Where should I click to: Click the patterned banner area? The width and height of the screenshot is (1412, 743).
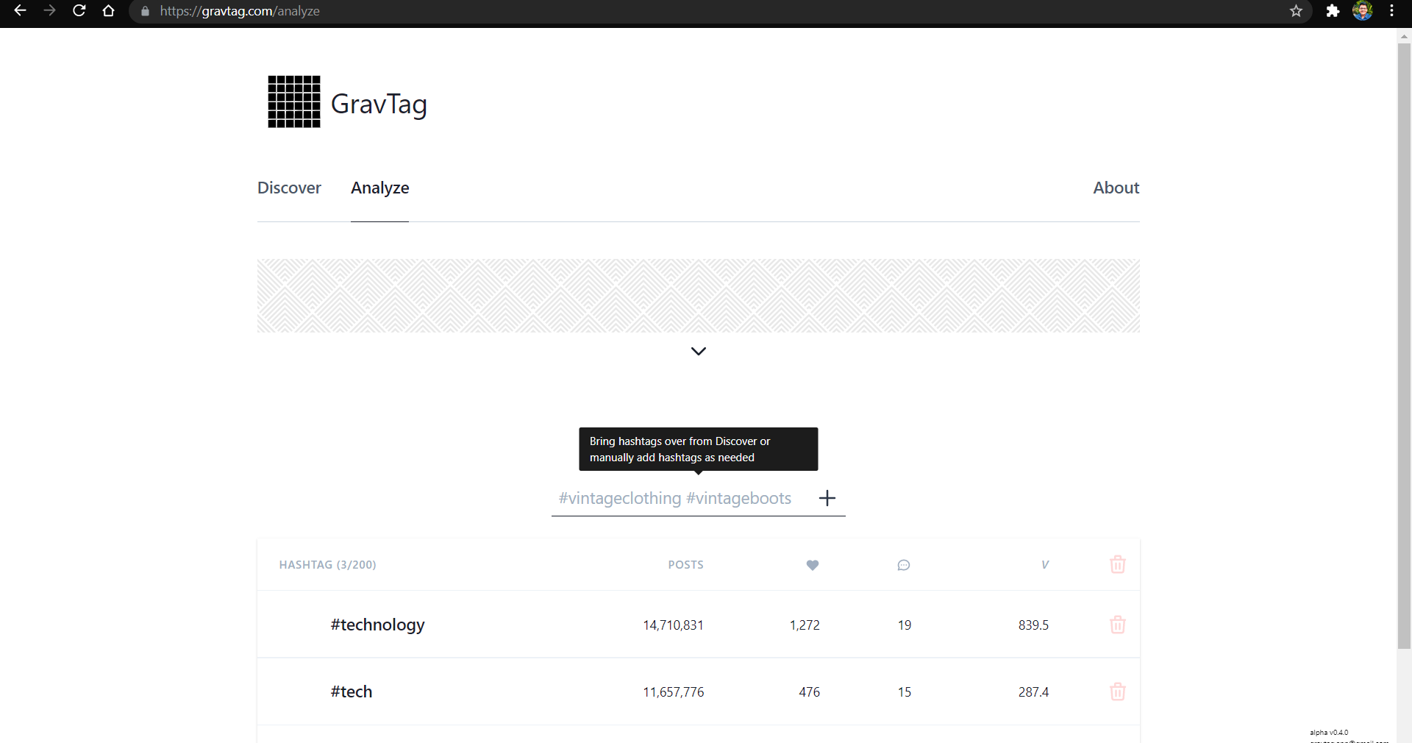point(699,296)
